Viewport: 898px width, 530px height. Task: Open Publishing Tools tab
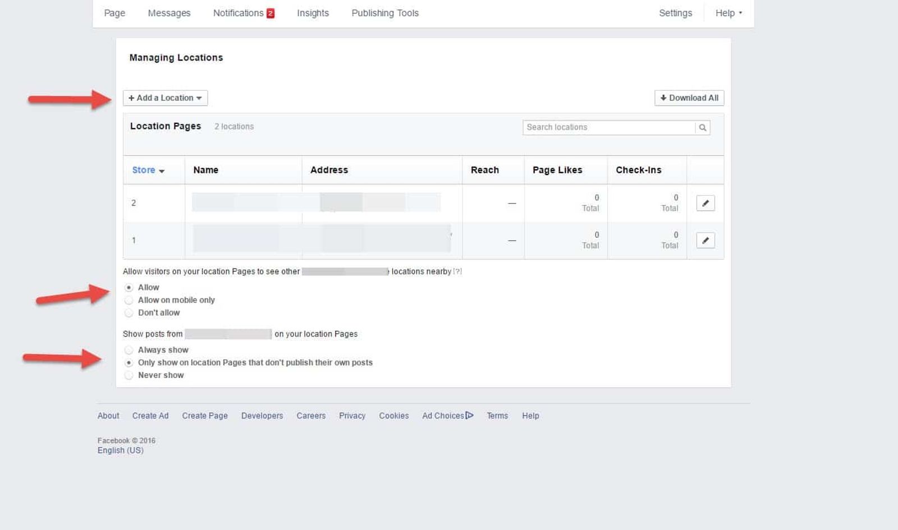pos(385,13)
